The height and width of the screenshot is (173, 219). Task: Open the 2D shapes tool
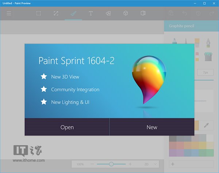108,14
